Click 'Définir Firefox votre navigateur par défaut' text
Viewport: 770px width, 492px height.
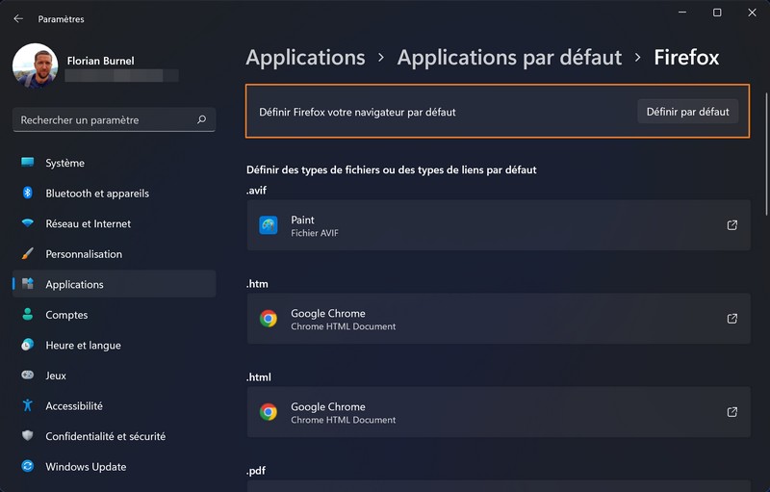pyautogui.click(x=357, y=112)
